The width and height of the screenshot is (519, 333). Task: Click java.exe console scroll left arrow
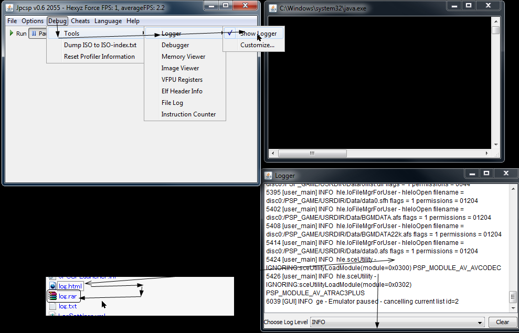[273, 153]
